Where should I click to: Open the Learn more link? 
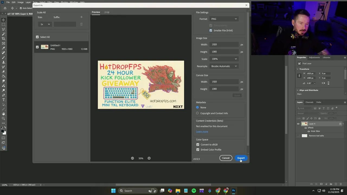tap(202, 132)
